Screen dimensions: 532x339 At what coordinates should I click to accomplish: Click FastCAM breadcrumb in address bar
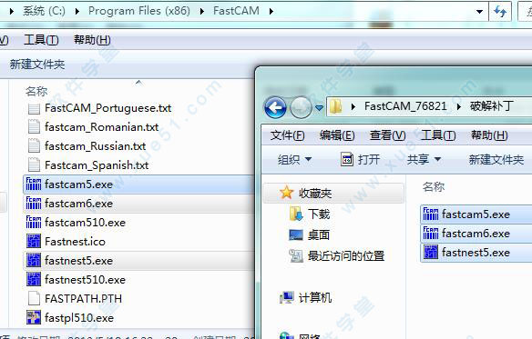pyautogui.click(x=236, y=11)
